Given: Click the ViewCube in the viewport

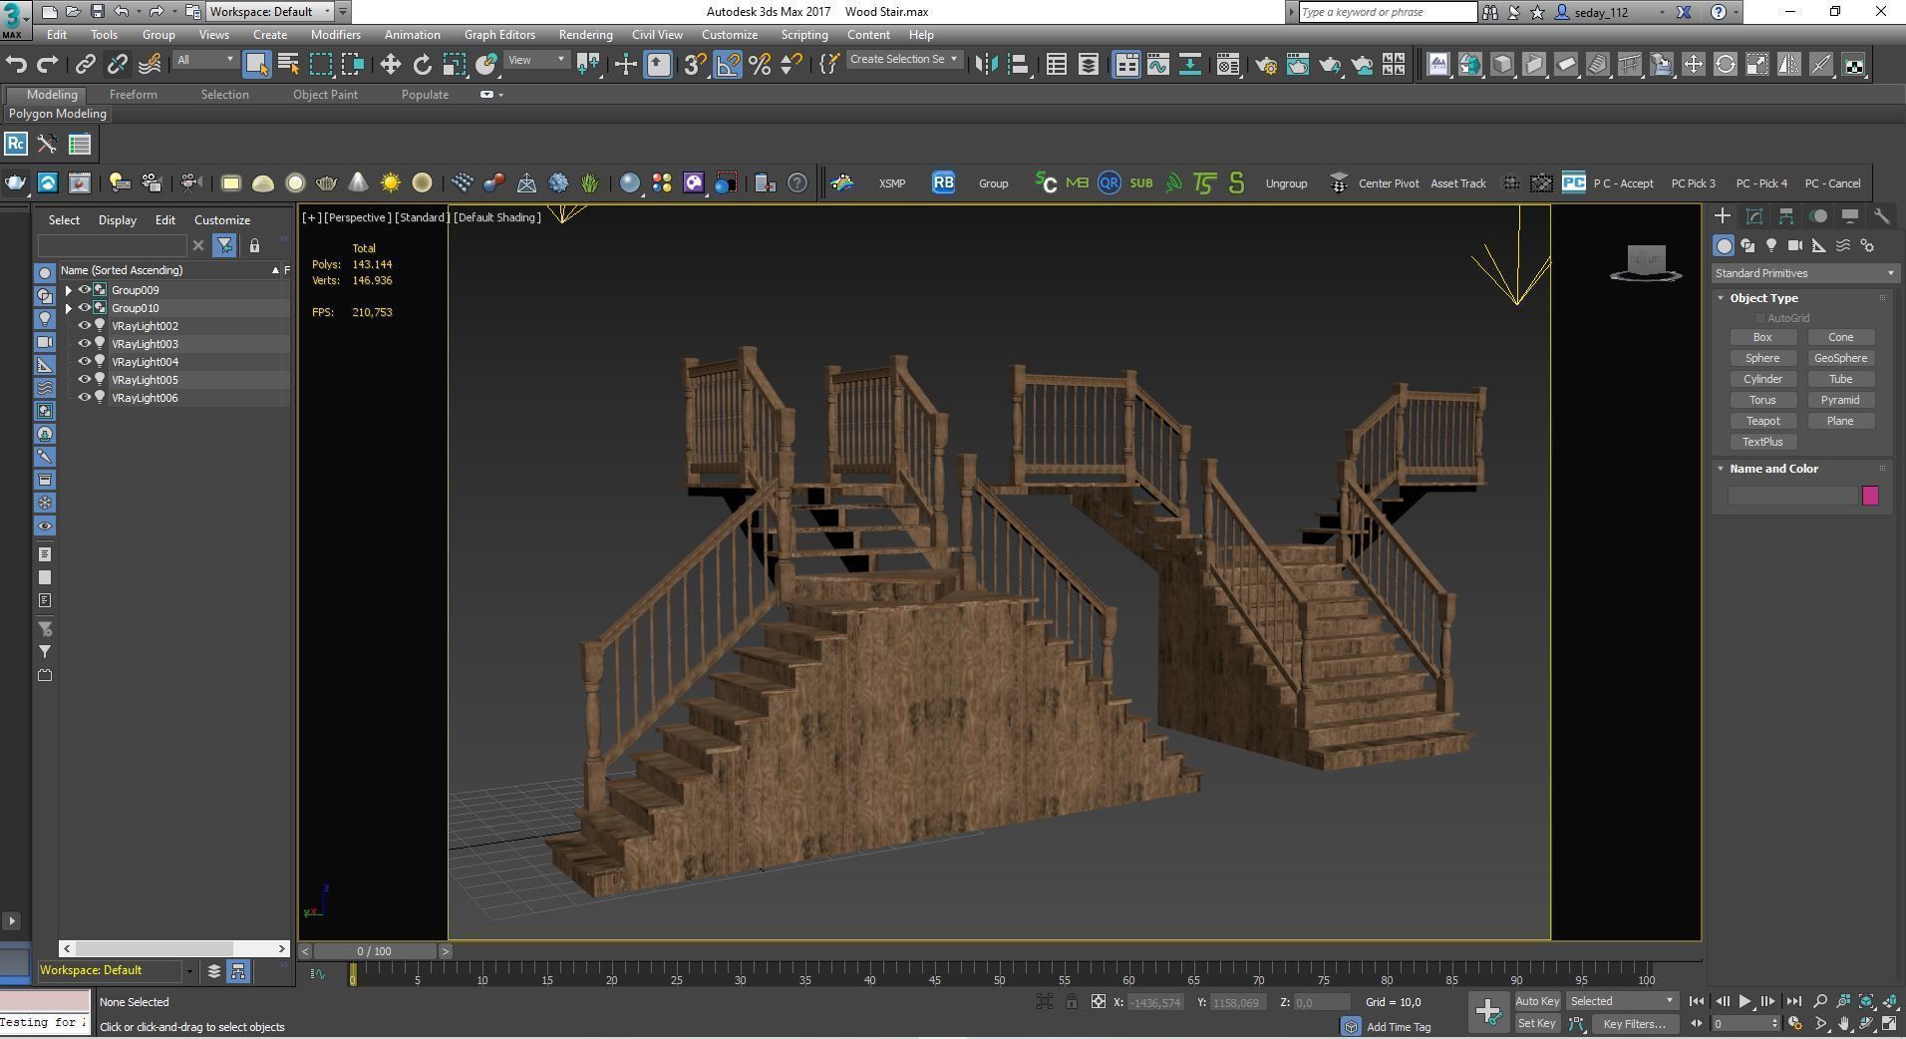Looking at the screenshot, I should pos(1646,262).
